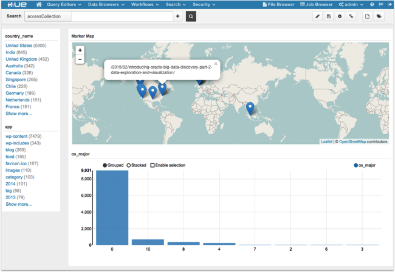The height and width of the screenshot is (272, 395).
Task: Filter by tag app facet
Action: pyautogui.click(x=9, y=191)
